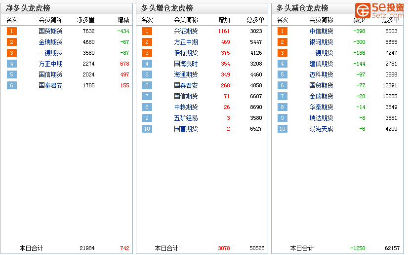This screenshot has width=408, height=255.
Task: Select total long value 5447
Action: point(256,42)
